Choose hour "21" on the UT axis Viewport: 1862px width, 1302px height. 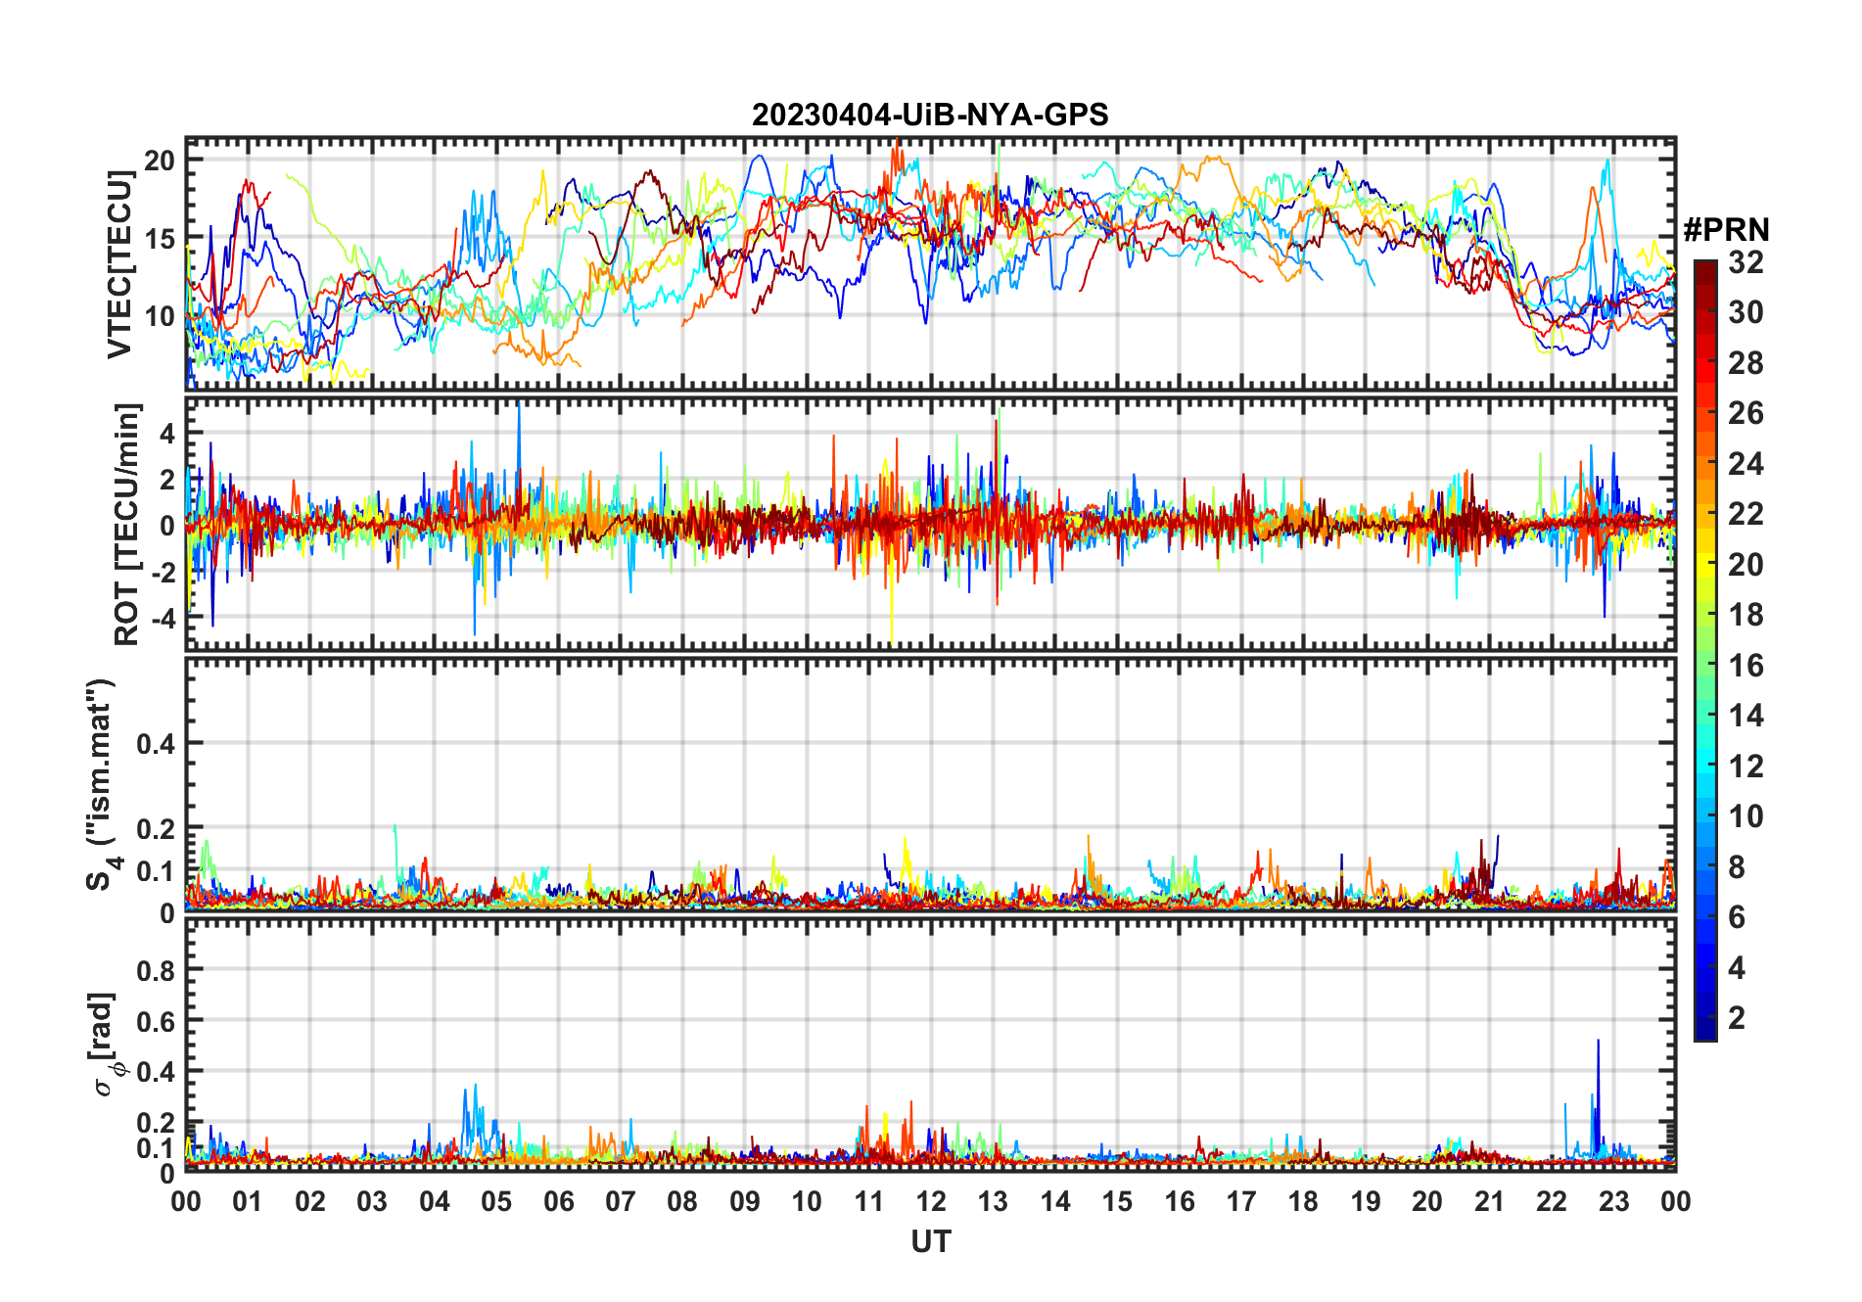(x=1489, y=1201)
